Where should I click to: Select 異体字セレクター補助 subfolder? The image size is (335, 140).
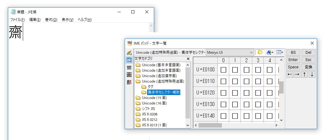pos(161,92)
